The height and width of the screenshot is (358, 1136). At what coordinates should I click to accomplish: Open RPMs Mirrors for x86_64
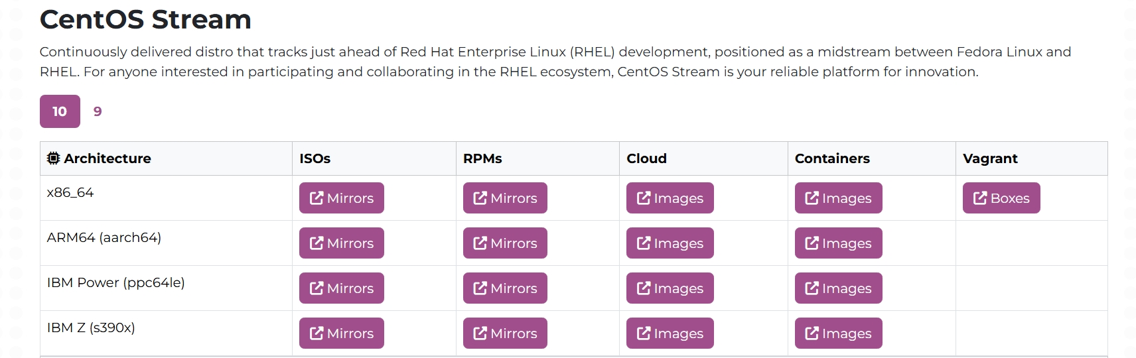click(x=505, y=198)
